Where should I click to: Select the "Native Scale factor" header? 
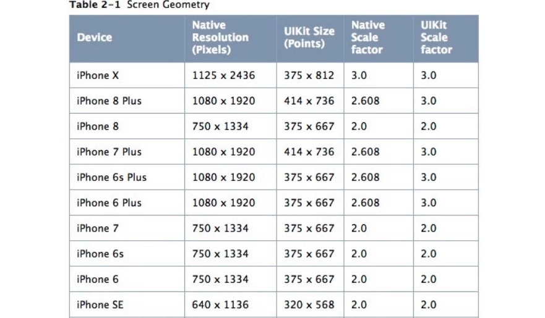point(367,38)
